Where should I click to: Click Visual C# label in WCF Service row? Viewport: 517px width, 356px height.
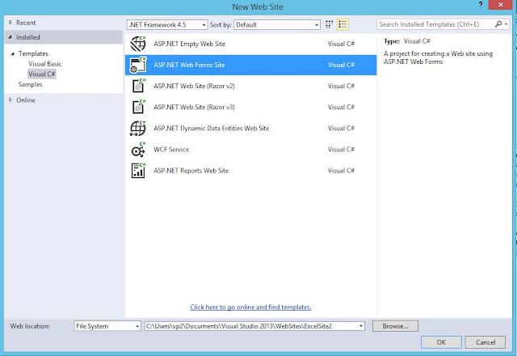(x=341, y=149)
